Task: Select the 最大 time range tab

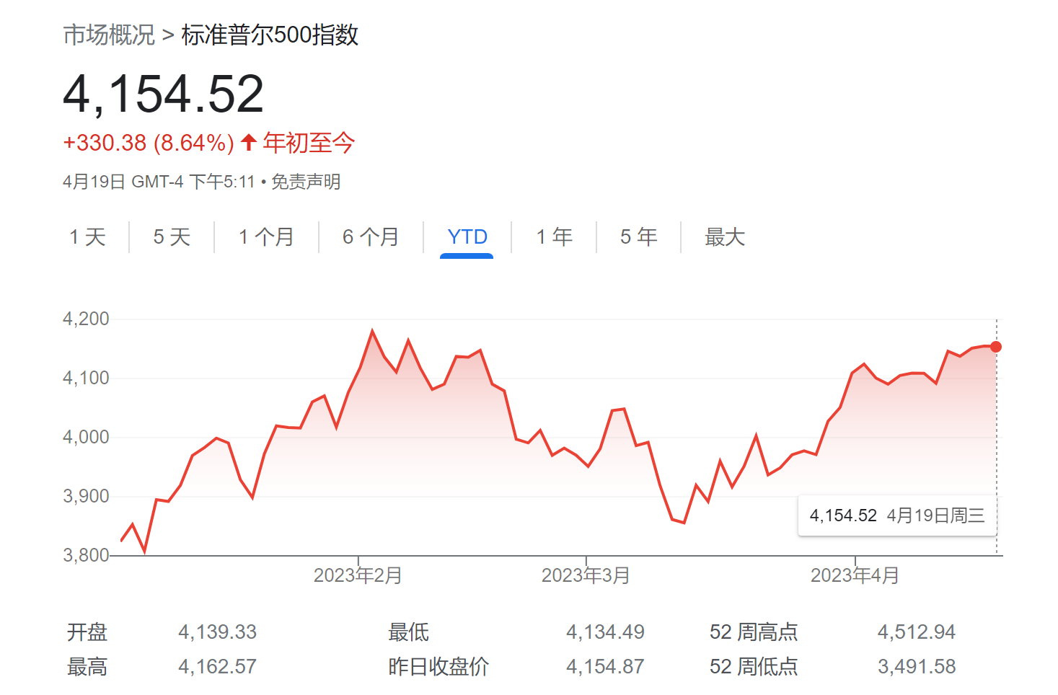Action: click(725, 236)
